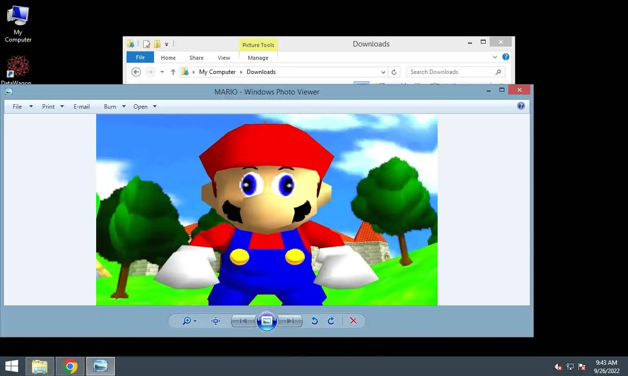The width and height of the screenshot is (628, 376).
Task: Open File Explorer from taskbar
Action: (x=40, y=366)
